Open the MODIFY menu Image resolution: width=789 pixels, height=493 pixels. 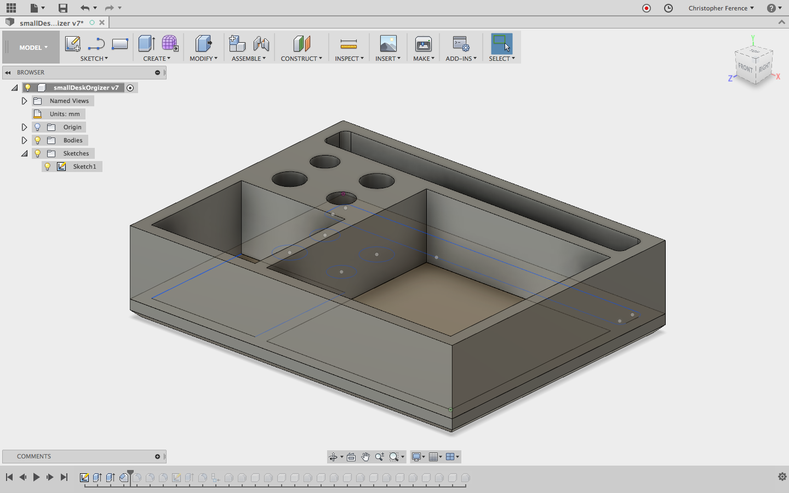(x=204, y=59)
